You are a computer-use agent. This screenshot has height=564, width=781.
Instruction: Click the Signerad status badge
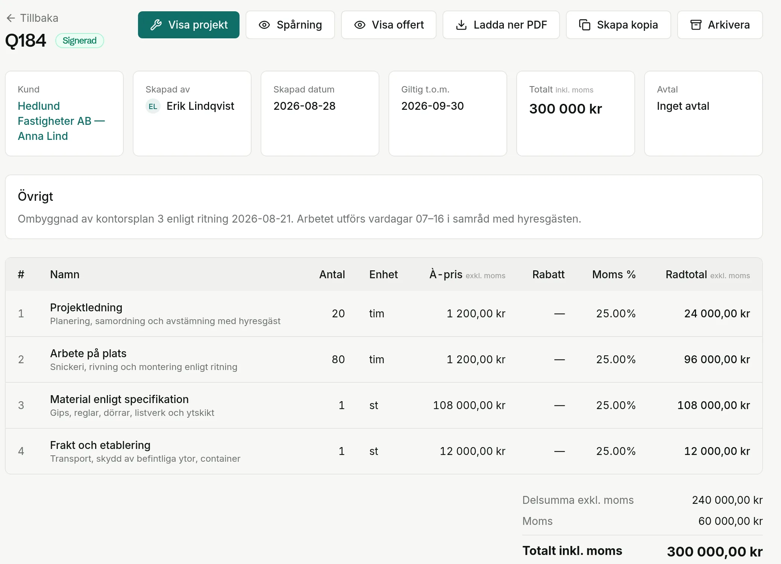79,41
